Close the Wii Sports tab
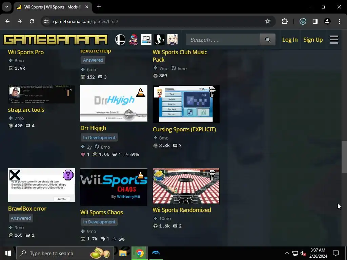Screen dimensions: 347x260 click(87, 7)
